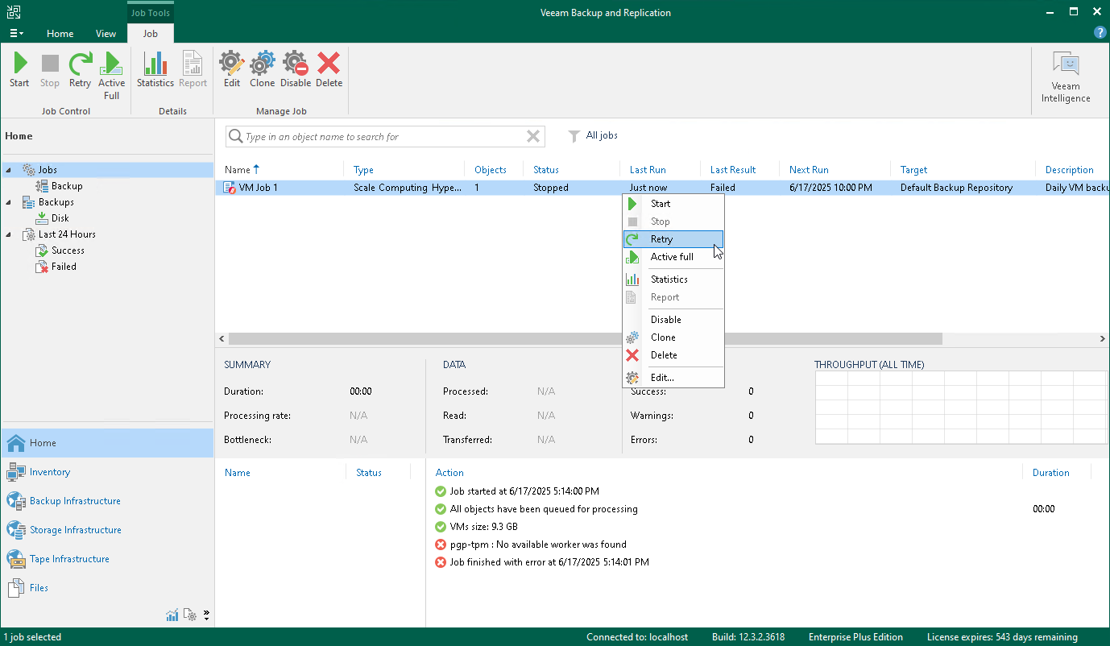This screenshot has width=1110, height=646.
Task: Open Statistics from the ribbon toolbar
Action: (x=155, y=70)
